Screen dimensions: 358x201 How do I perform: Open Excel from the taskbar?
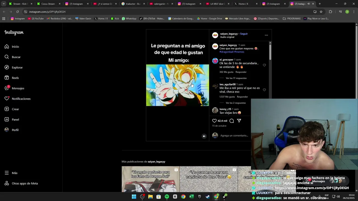(x=191, y=197)
